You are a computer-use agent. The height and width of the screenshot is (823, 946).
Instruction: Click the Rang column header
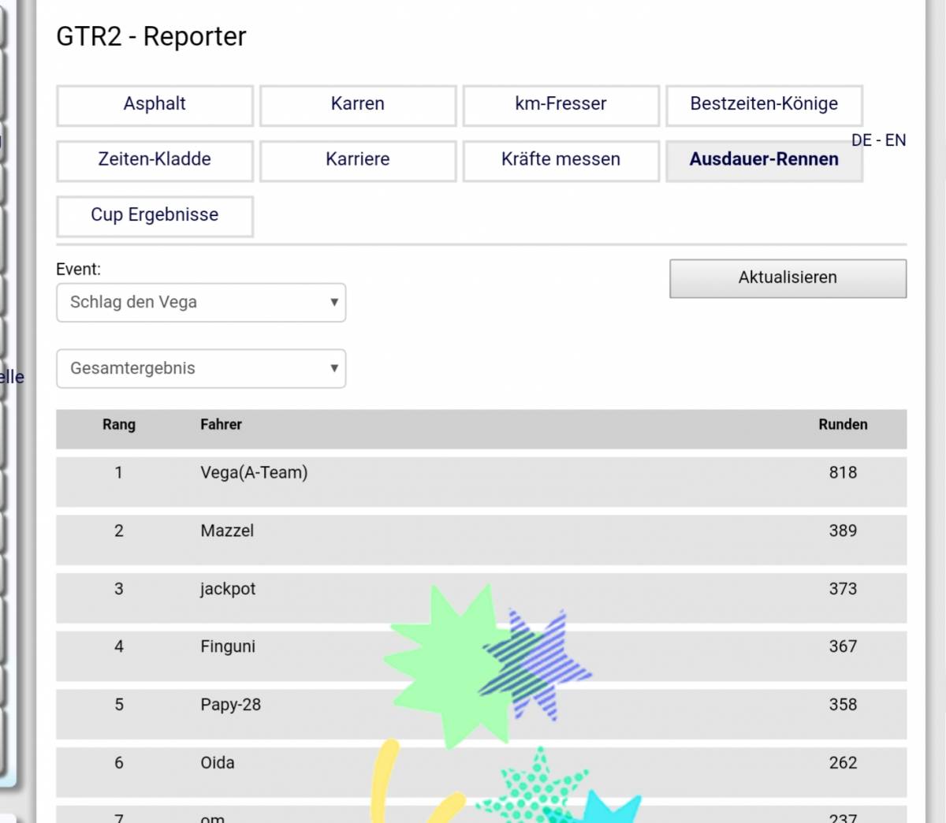(x=119, y=425)
